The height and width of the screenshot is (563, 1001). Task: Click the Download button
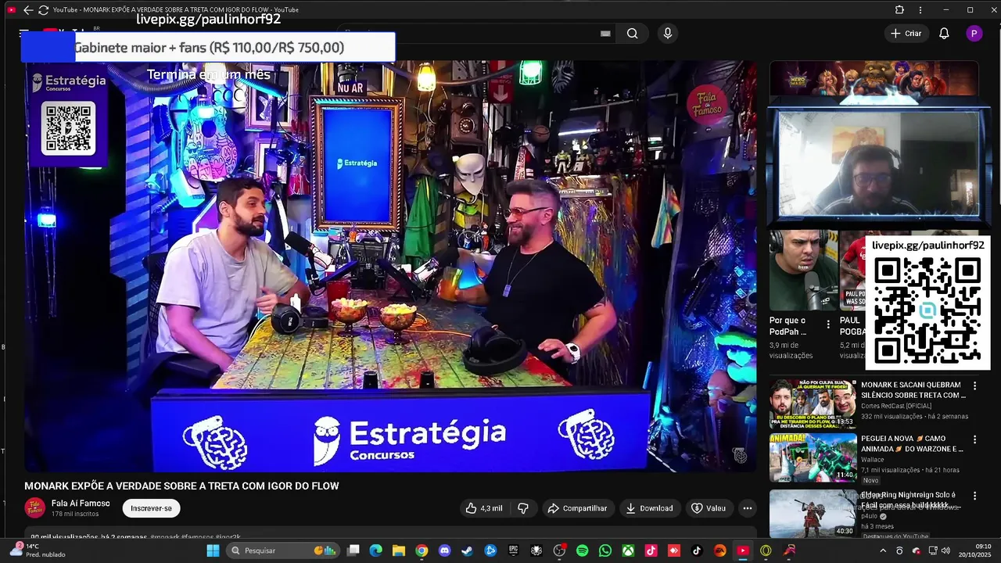(x=649, y=508)
